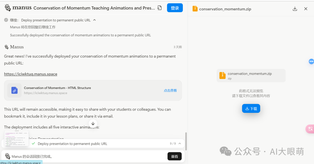Open the document search icon beside title

159,8
